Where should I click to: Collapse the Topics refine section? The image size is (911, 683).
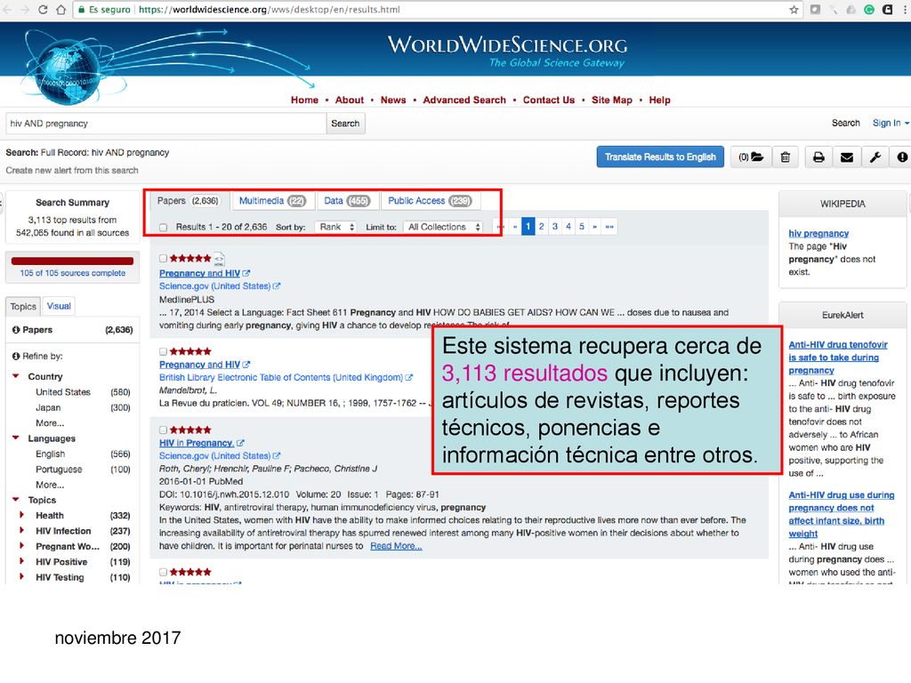(16, 500)
